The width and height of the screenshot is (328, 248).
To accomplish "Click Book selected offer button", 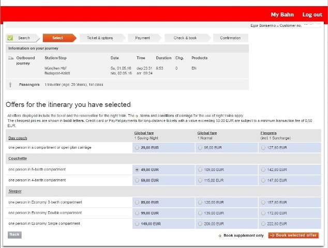I will click(293, 235).
